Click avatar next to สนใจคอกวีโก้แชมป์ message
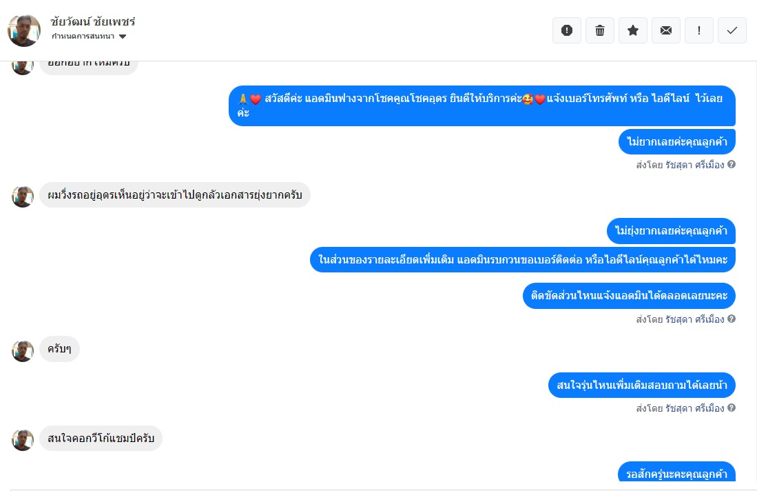 (x=23, y=440)
